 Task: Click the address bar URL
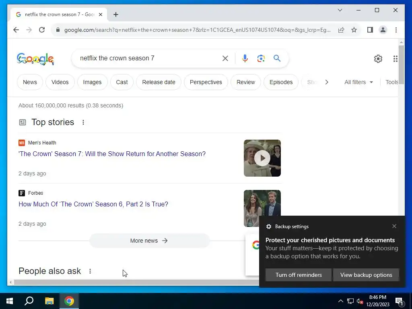(x=198, y=30)
